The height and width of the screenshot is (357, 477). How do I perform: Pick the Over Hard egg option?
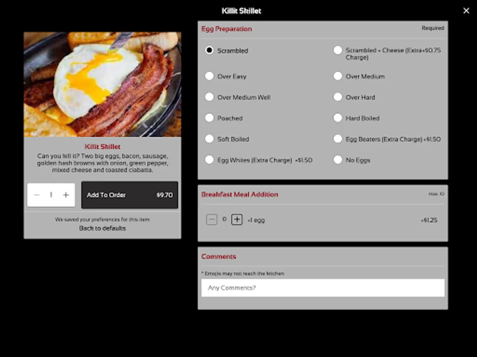338,97
